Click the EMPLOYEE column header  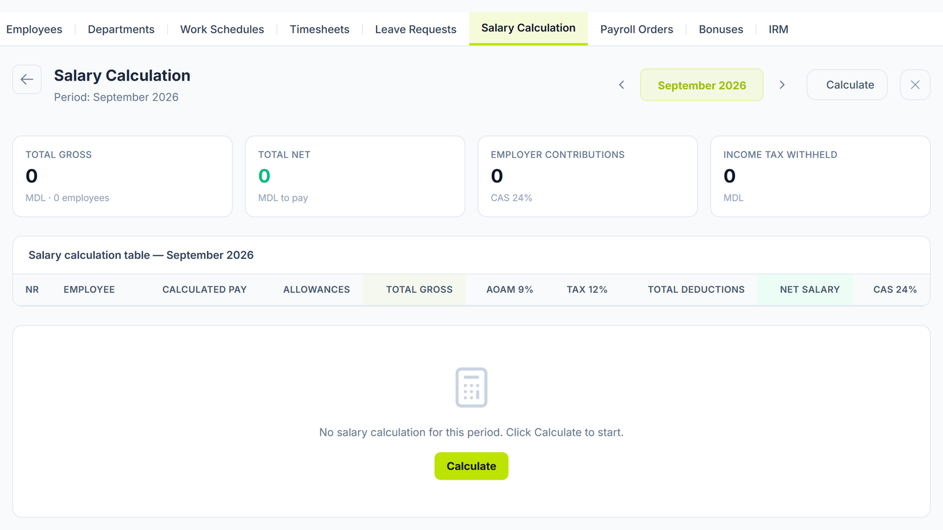coord(89,290)
